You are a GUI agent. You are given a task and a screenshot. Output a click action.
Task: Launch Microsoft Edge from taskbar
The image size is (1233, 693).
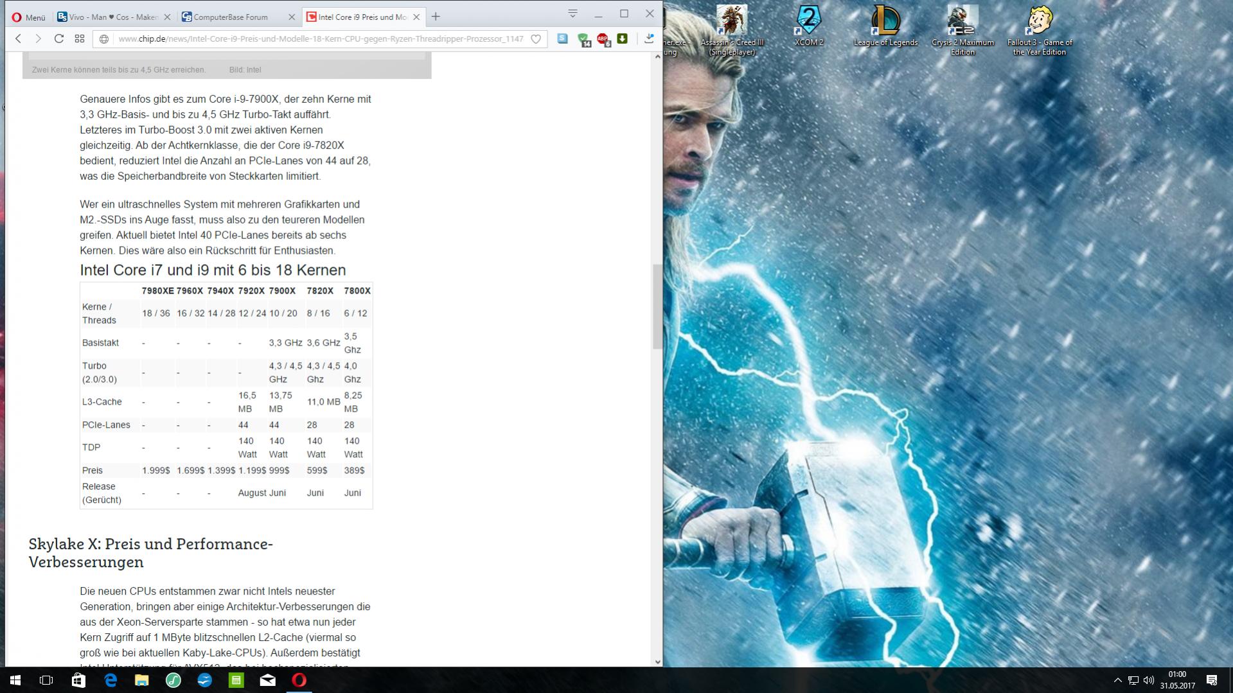pyautogui.click(x=111, y=680)
